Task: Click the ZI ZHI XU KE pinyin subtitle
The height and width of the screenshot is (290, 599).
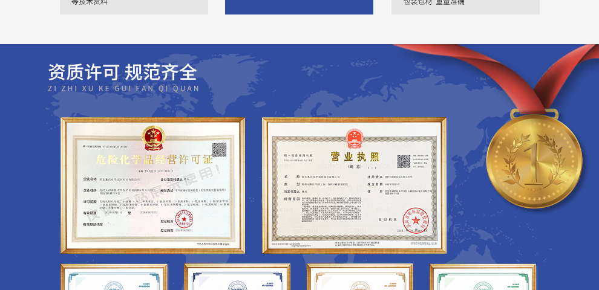Action: 123,89
